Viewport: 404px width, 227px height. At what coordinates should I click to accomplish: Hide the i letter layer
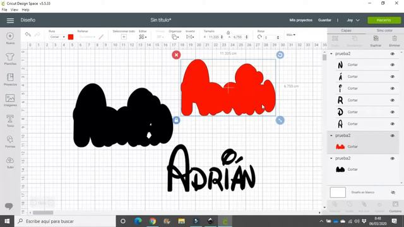393,88
